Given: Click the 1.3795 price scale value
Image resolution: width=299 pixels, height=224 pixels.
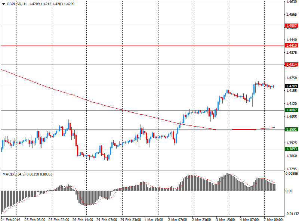Looking at the screenshot, I should click(x=292, y=169).
